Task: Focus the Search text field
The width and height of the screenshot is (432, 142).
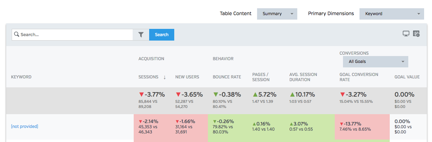Action: (x=76, y=35)
